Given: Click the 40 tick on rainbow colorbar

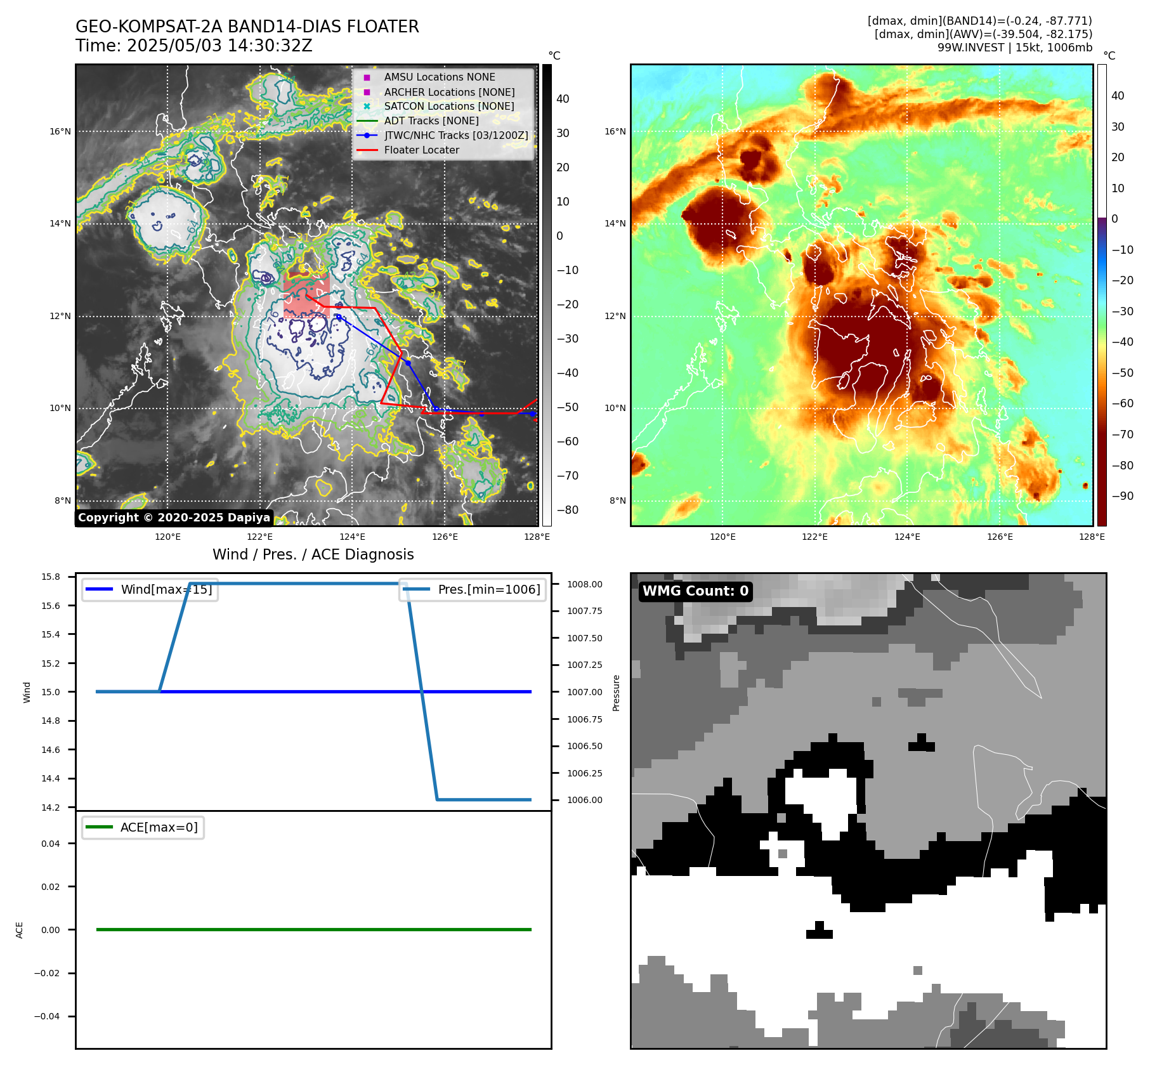Looking at the screenshot, I should click(x=1118, y=96).
